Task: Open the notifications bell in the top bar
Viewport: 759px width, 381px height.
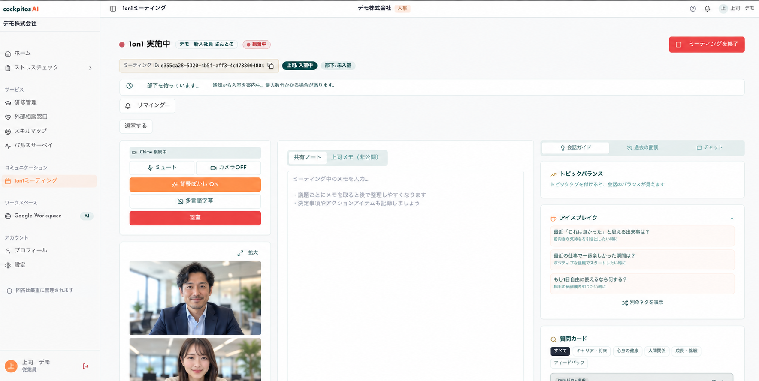Action: click(708, 9)
